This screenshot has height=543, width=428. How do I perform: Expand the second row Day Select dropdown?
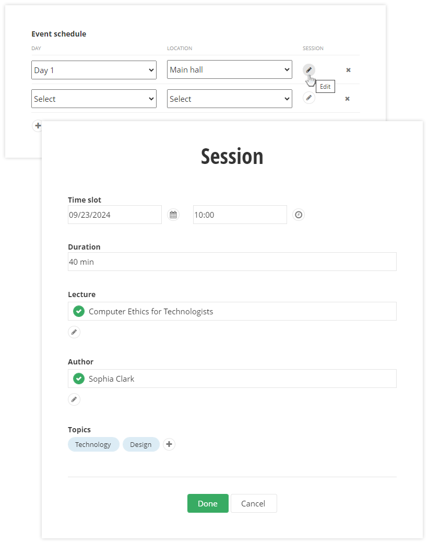[x=94, y=99]
